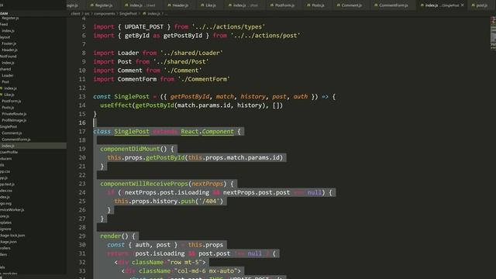Click 'componentDidMount' on line 19
The width and height of the screenshot is (496, 279).
point(130,149)
